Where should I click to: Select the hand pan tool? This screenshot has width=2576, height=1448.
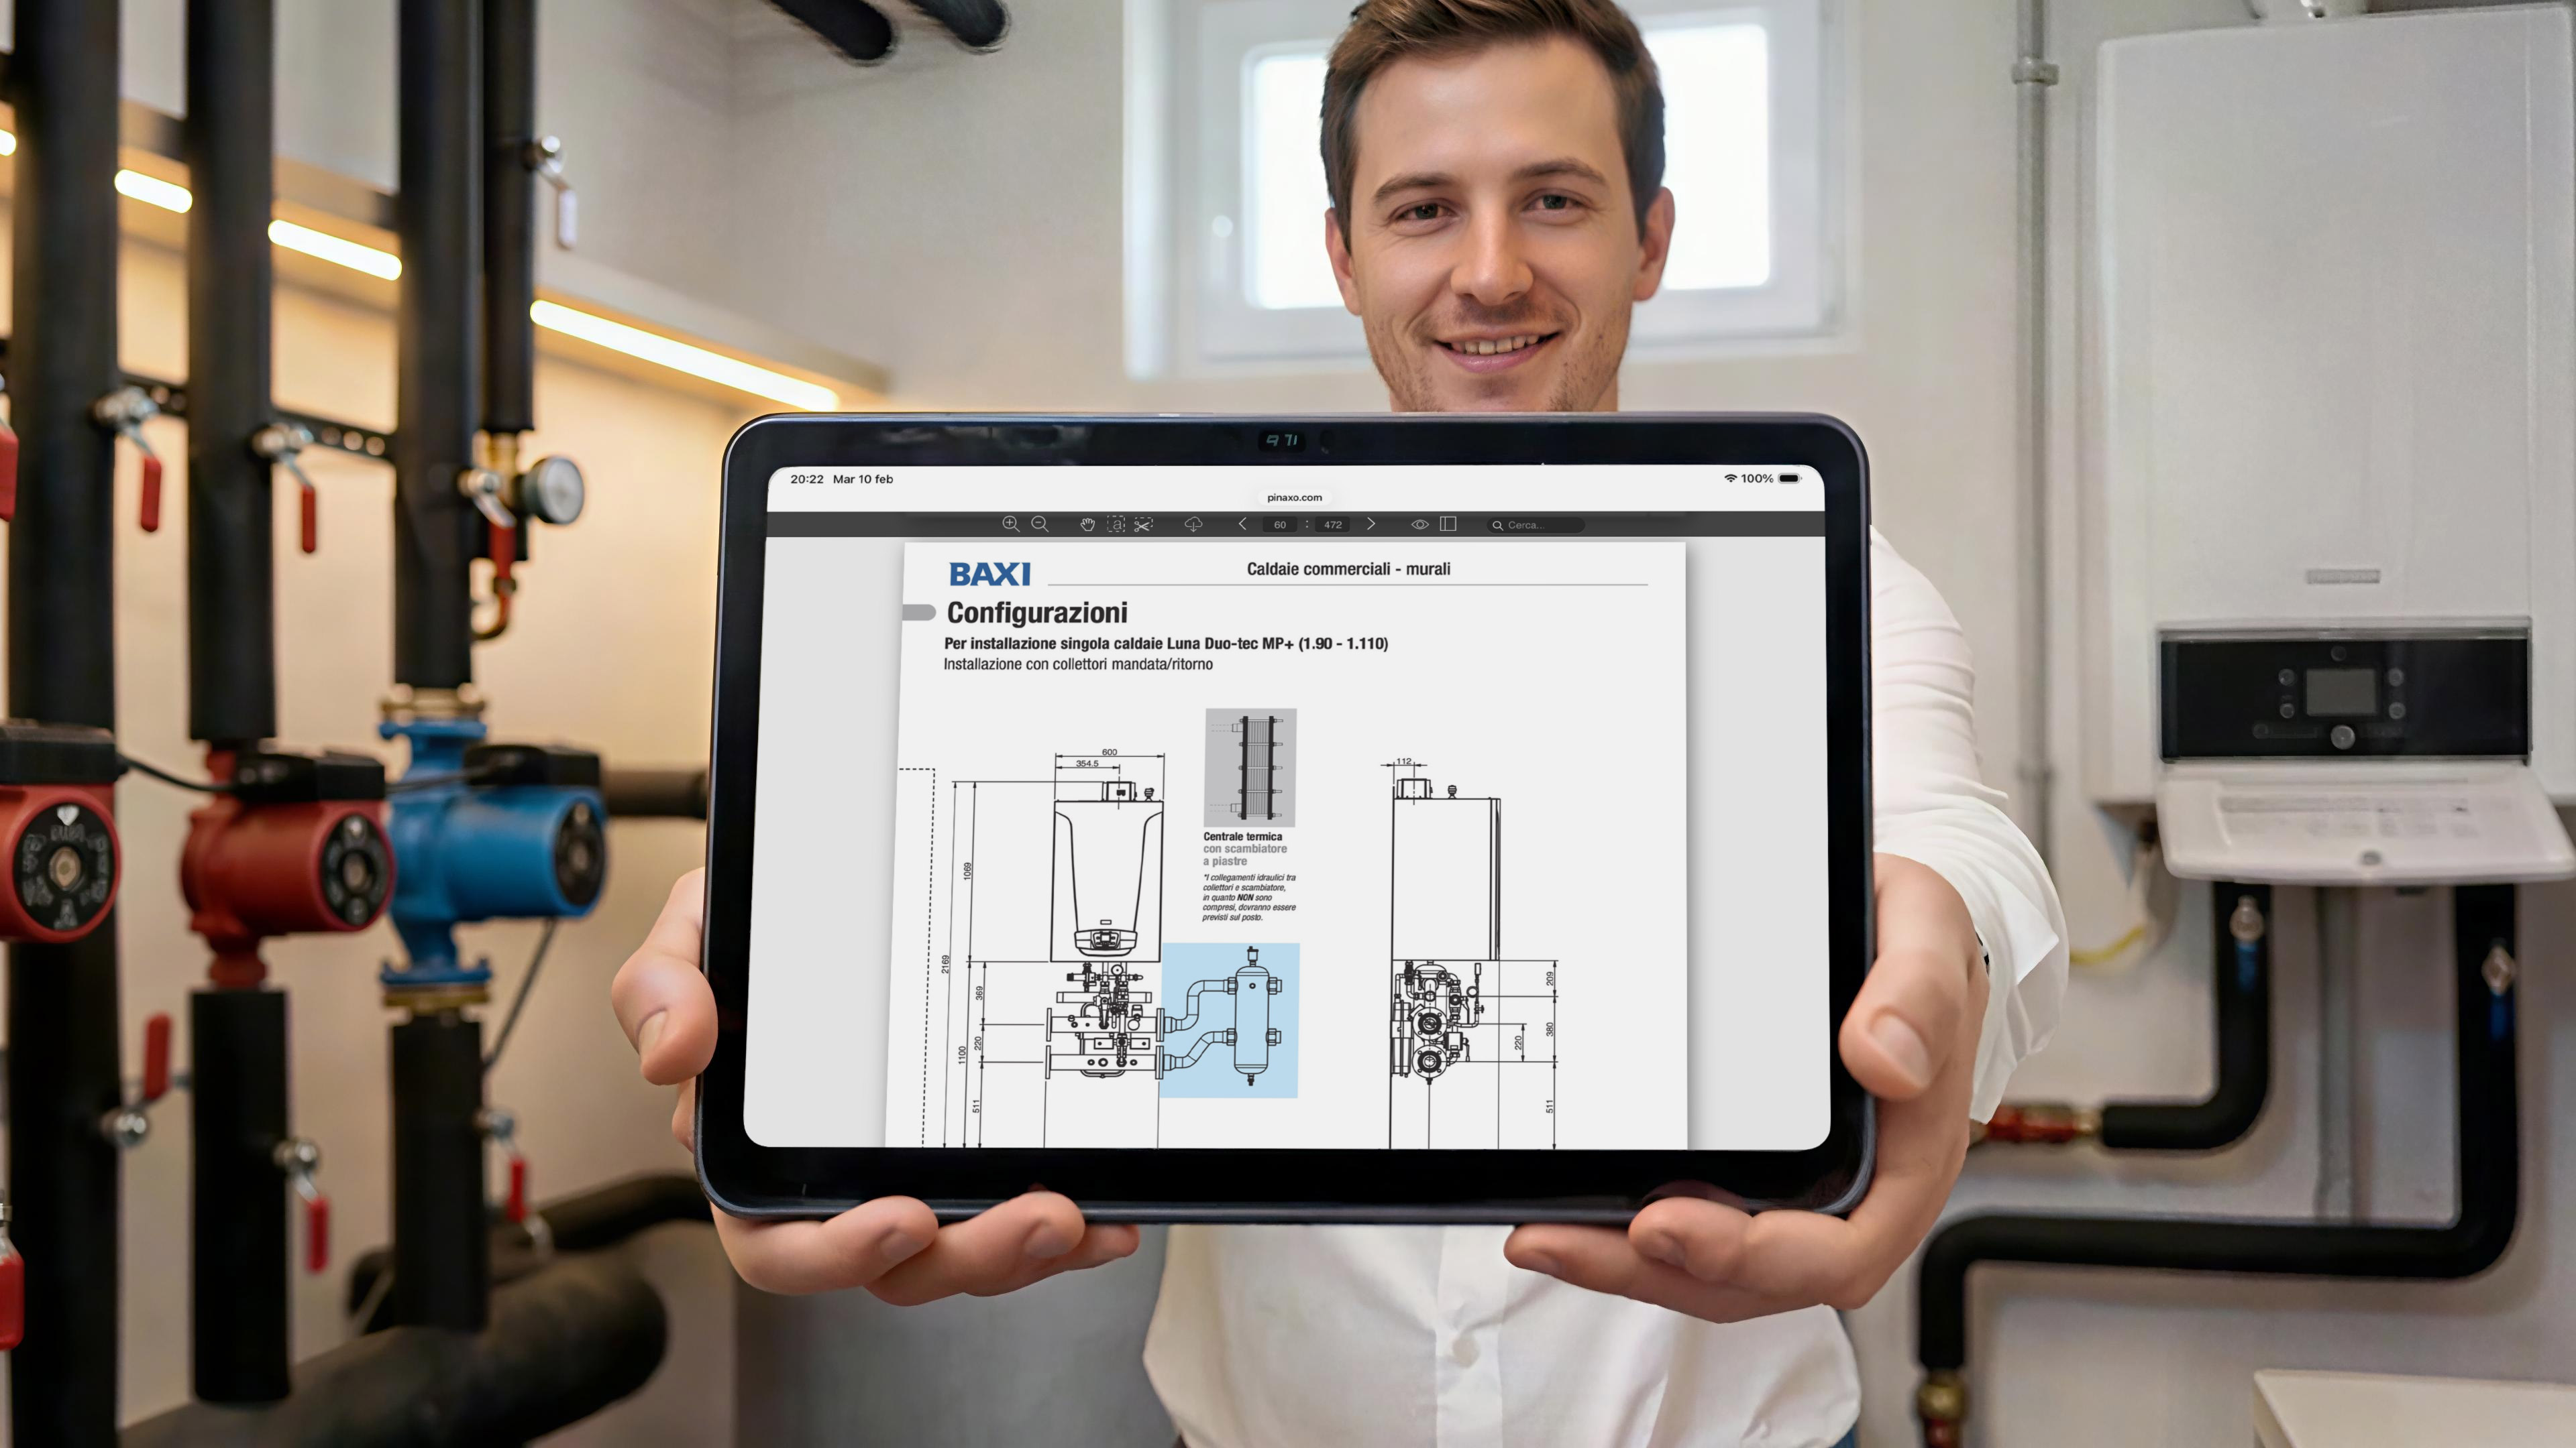pos(1087,524)
